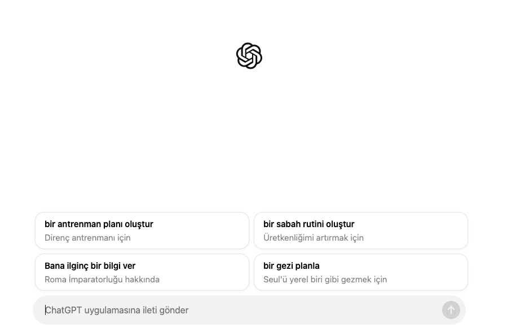This screenshot has height=328, width=516.
Task: Choose the "bir sabah rutini oluştur" suggestion card
Action: click(x=361, y=231)
